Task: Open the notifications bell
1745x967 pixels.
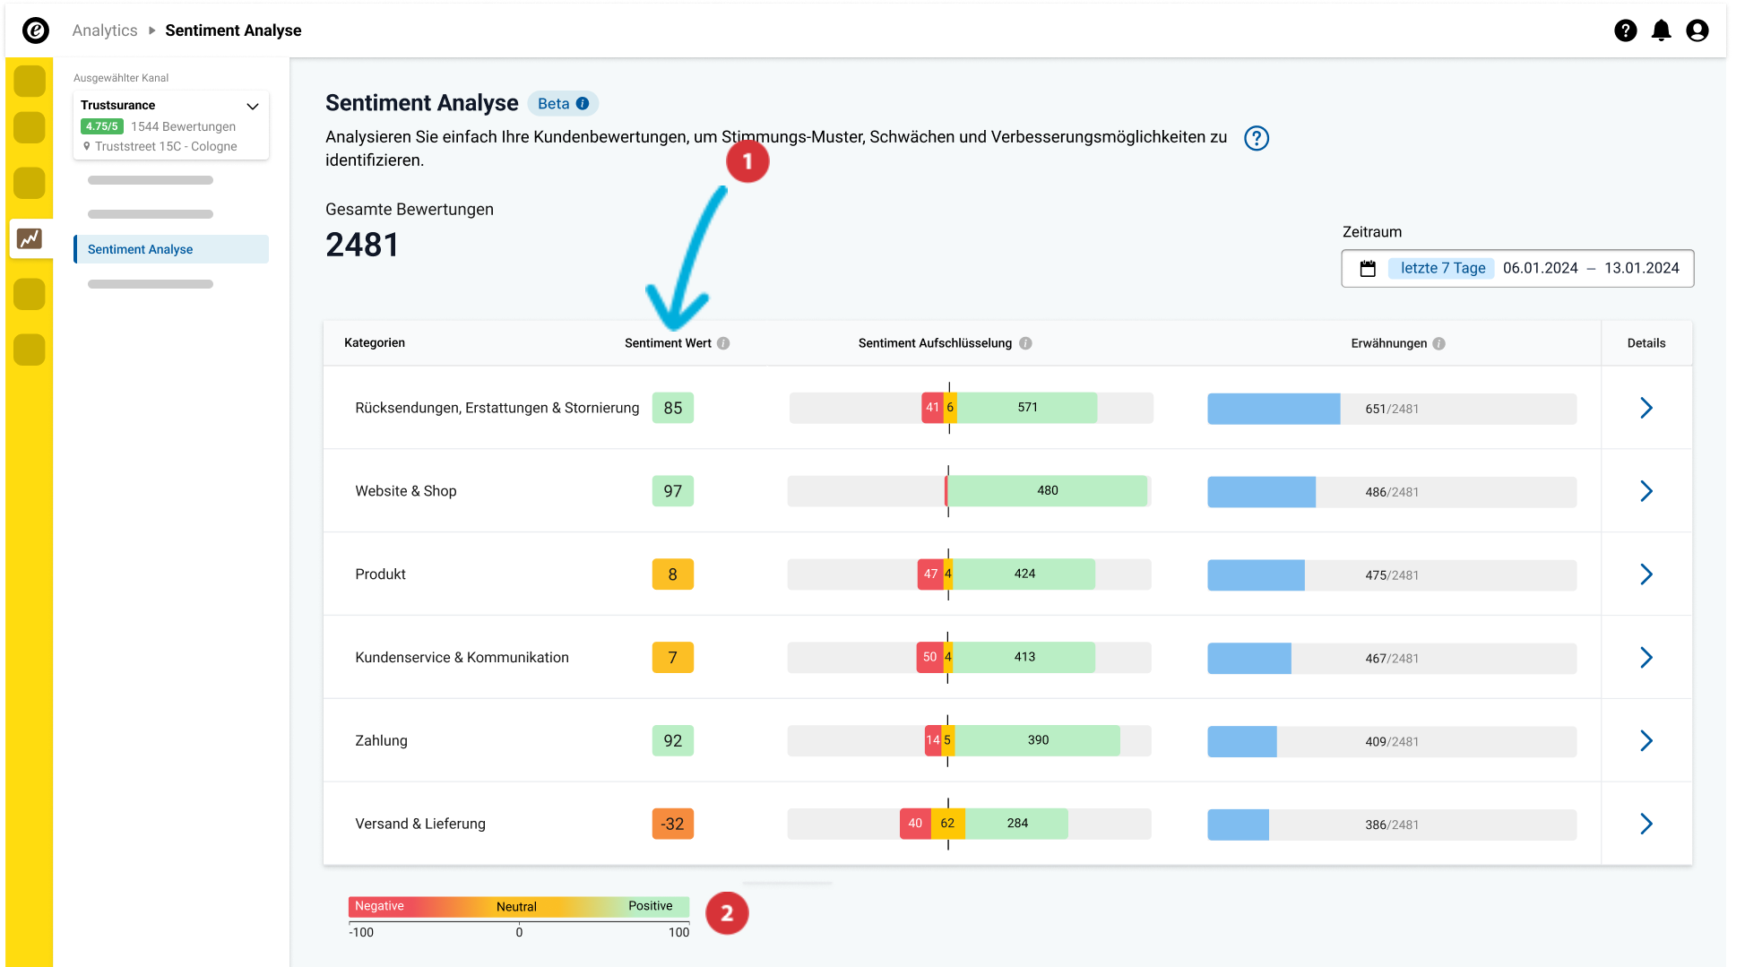Action: (x=1661, y=30)
